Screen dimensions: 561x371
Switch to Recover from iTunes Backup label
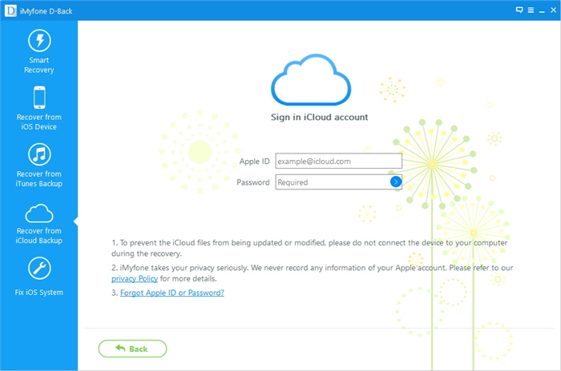[39, 179]
